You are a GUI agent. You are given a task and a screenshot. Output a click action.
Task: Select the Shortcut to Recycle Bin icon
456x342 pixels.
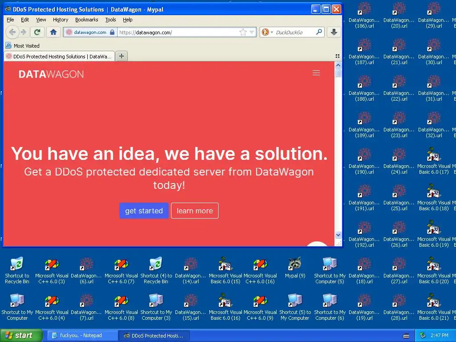(x=17, y=270)
